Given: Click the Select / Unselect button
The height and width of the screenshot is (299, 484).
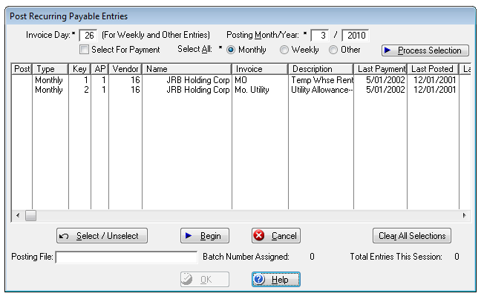Looking at the screenshot, I should (102, 236).
